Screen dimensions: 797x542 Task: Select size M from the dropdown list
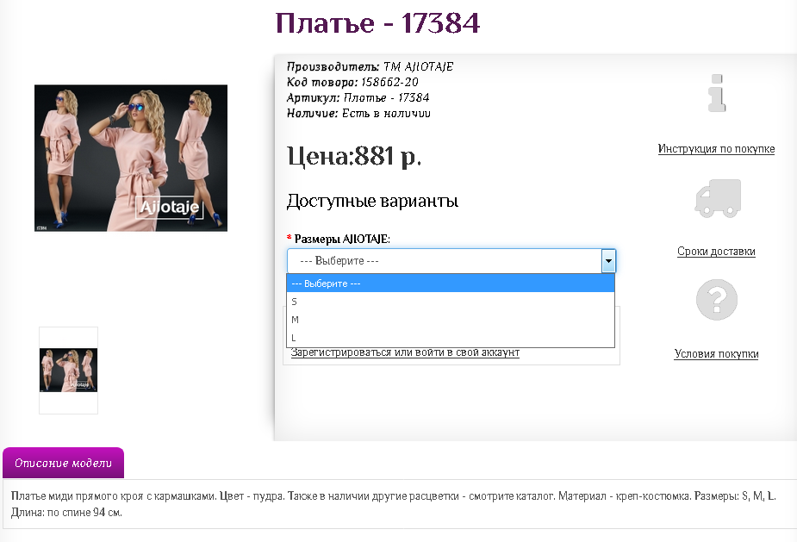(451, 320)
